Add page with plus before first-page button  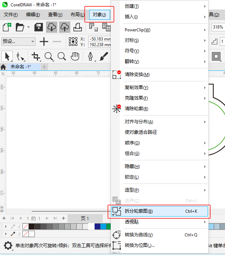point(4,218)
